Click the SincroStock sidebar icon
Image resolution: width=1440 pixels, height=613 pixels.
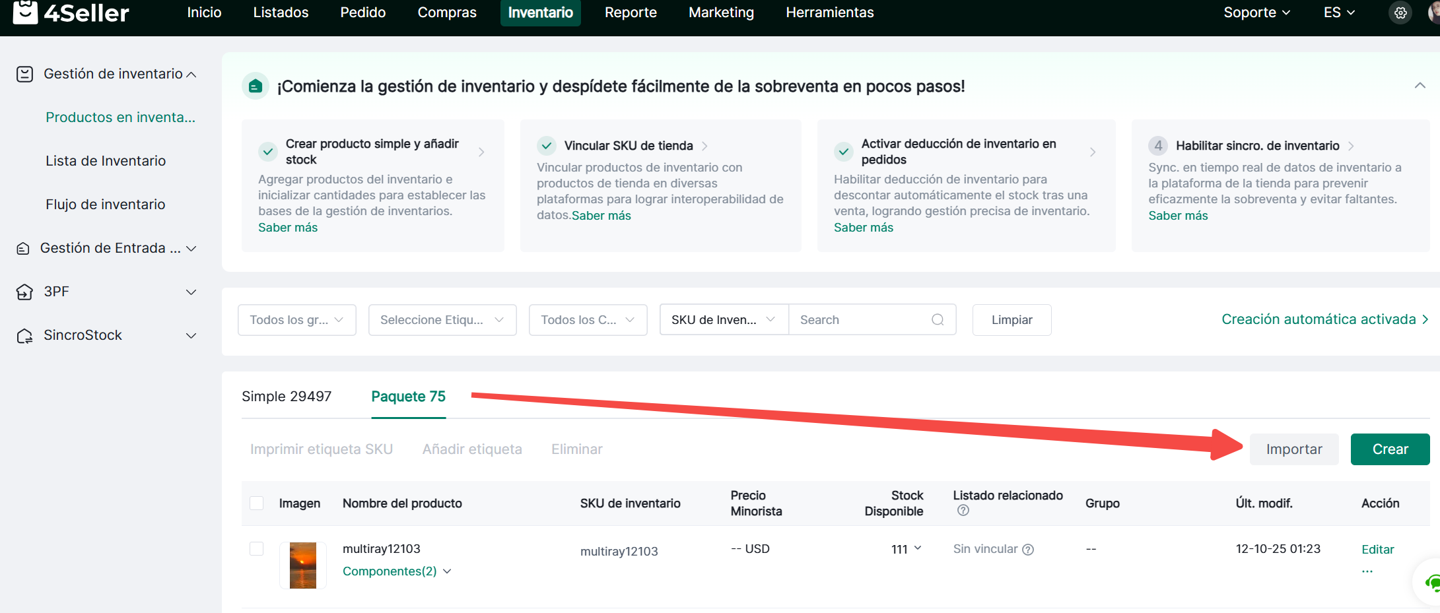coord(24,336)
